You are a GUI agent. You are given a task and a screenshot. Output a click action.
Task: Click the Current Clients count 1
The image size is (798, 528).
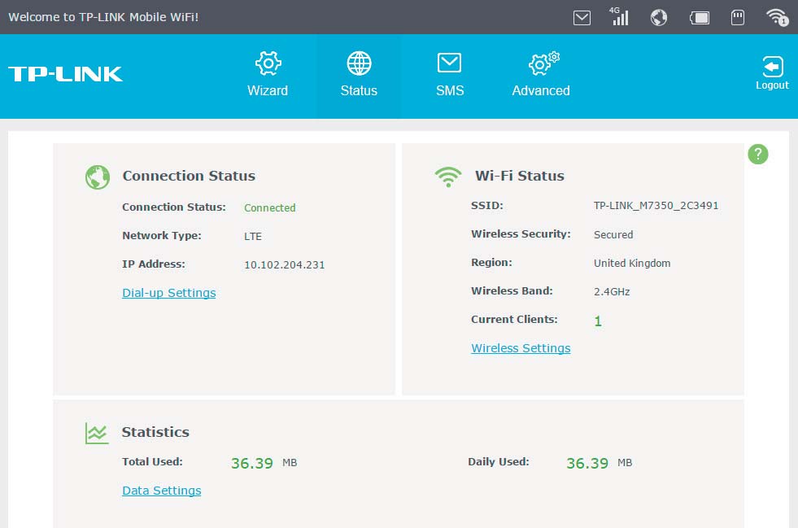598,321
